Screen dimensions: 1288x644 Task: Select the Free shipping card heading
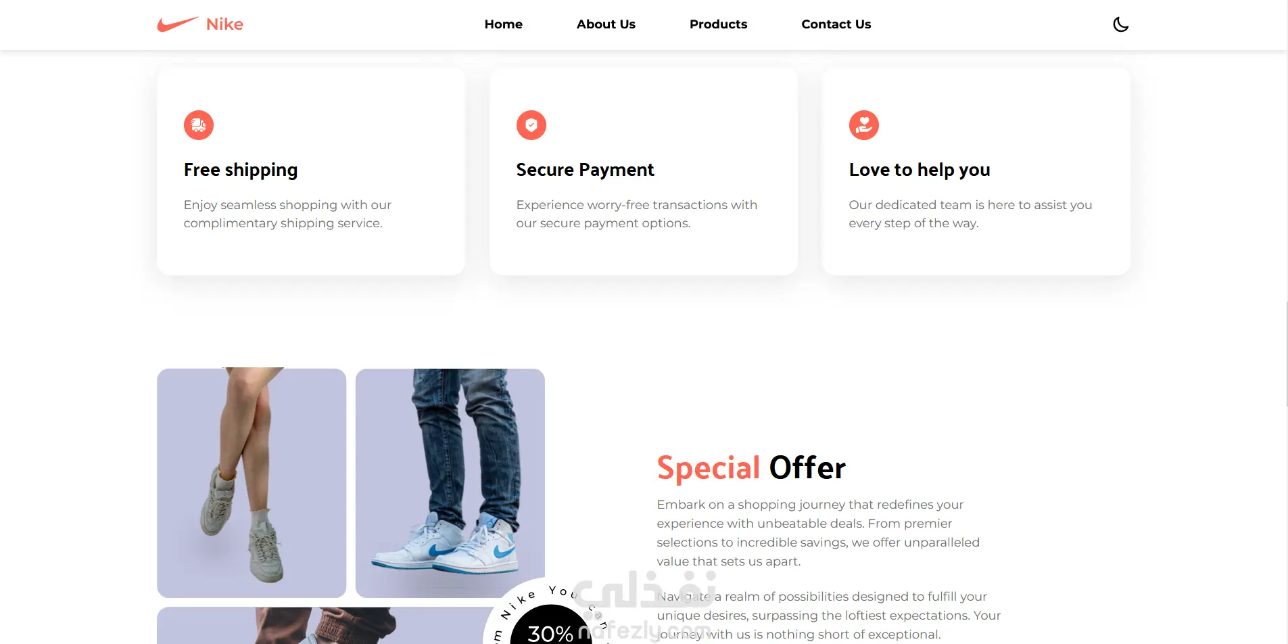[241, 170]
